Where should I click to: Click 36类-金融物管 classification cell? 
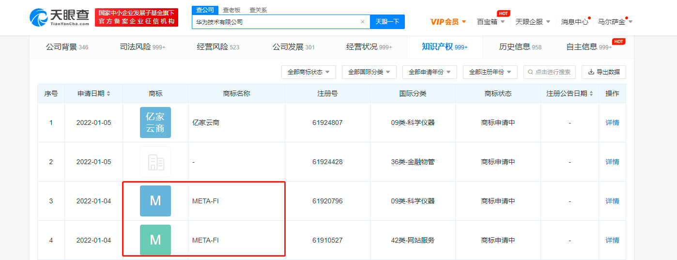point(413,162)
